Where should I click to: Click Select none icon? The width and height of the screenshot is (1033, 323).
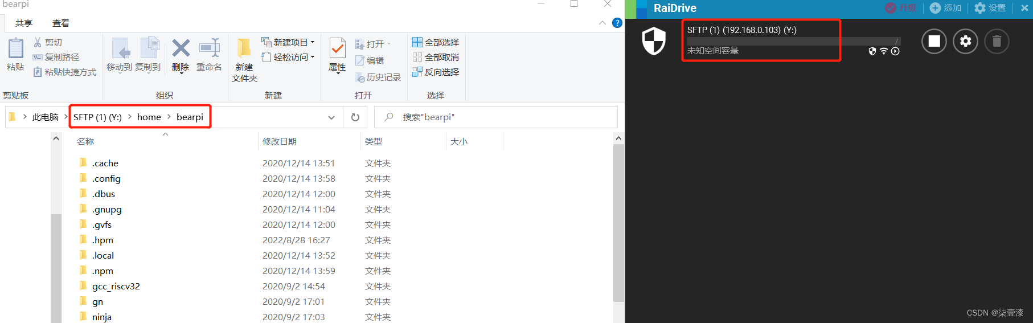417,57
